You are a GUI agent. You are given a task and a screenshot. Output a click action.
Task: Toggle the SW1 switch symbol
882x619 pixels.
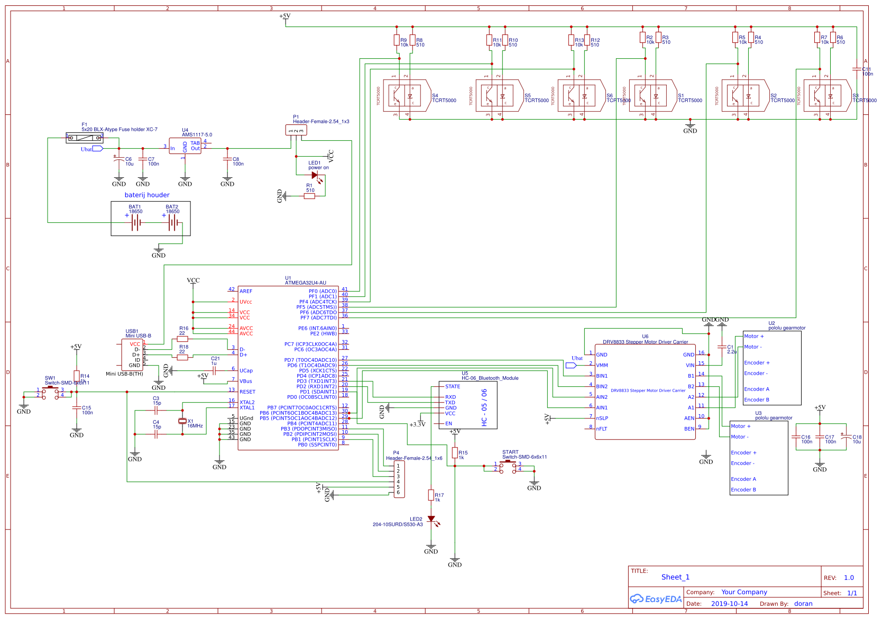point(50,389)
